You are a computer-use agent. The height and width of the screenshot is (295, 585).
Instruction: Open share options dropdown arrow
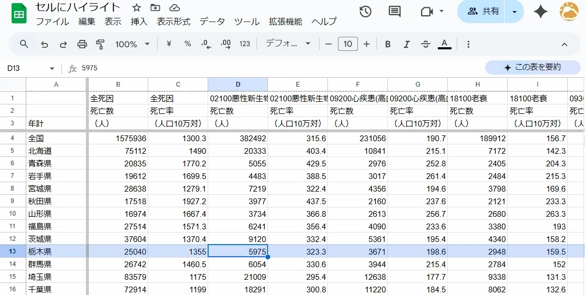point(515,12)
